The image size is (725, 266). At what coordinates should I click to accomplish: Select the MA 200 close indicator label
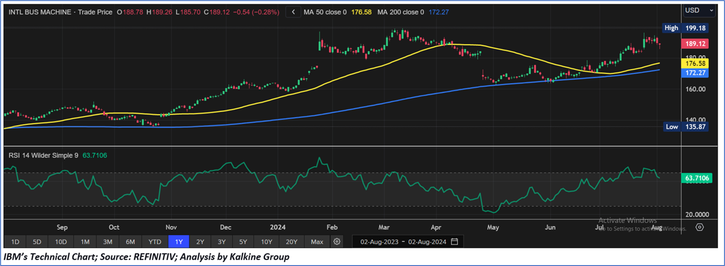point(400,12)
